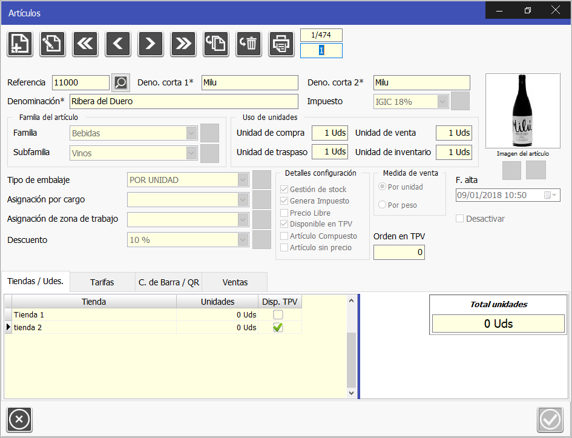This screenshot has width=572, height=438.
Task: Toggle the Desactivar checkbox
Action: (x=460, y=219)
